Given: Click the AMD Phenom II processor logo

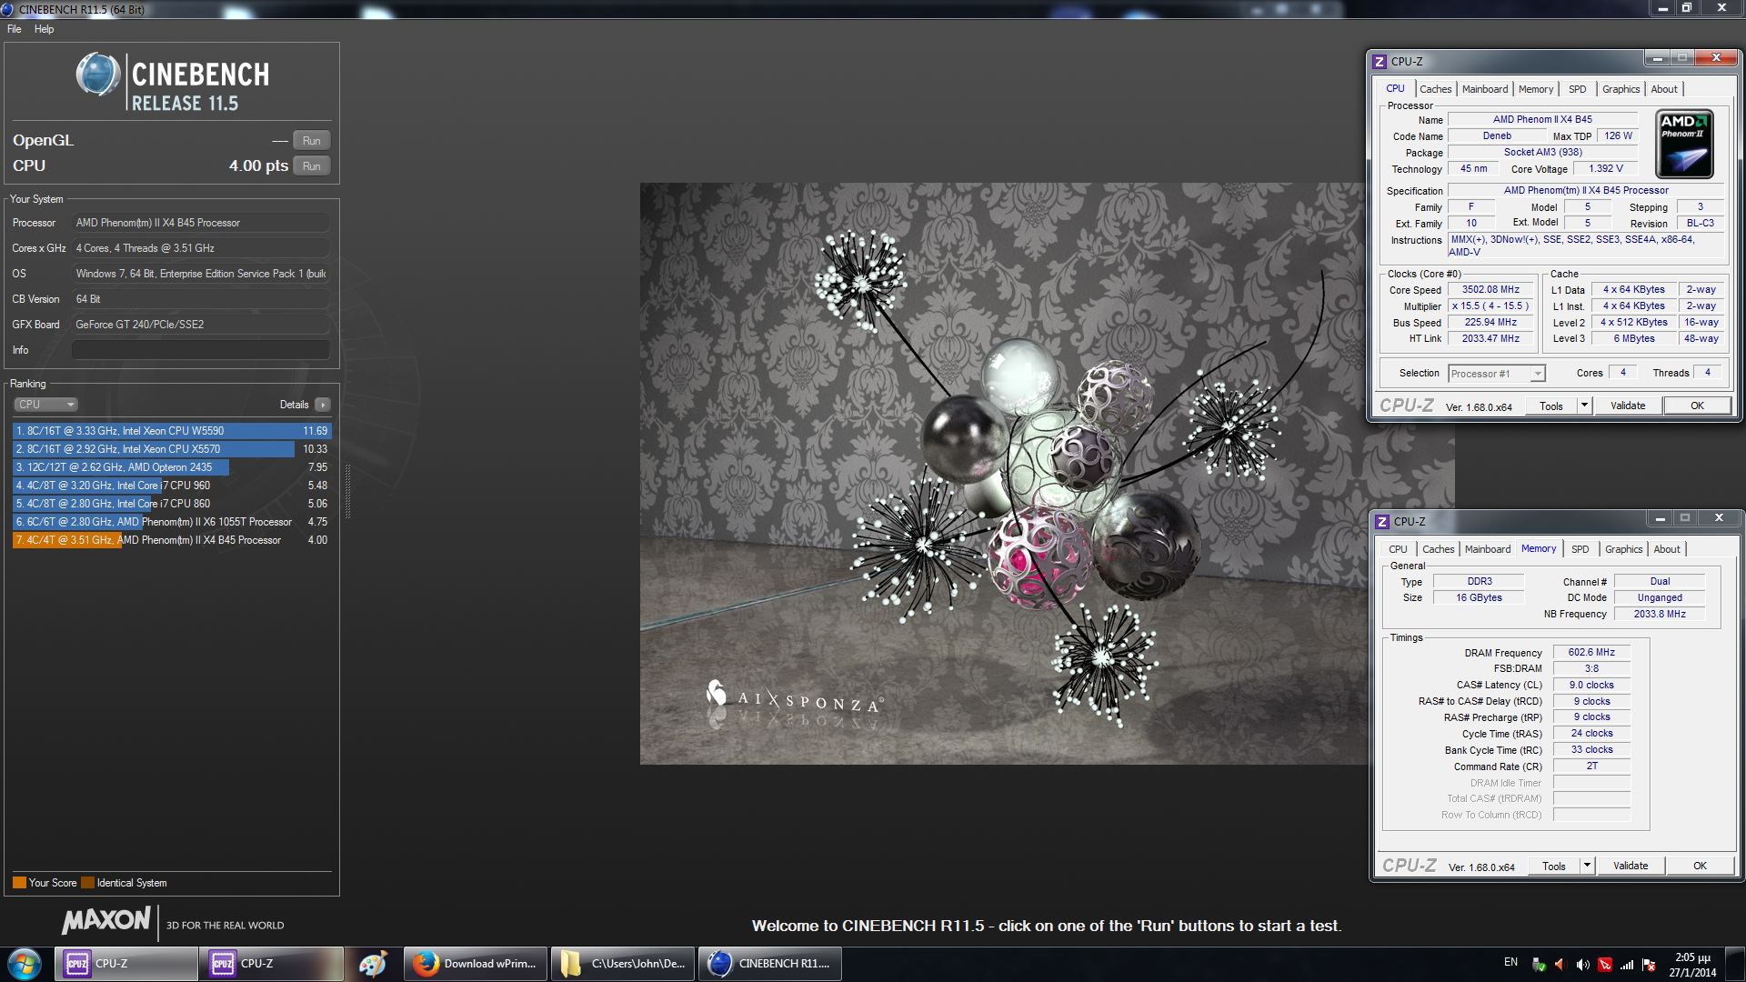Looking at the screenshot, I should click(1684, 144).
